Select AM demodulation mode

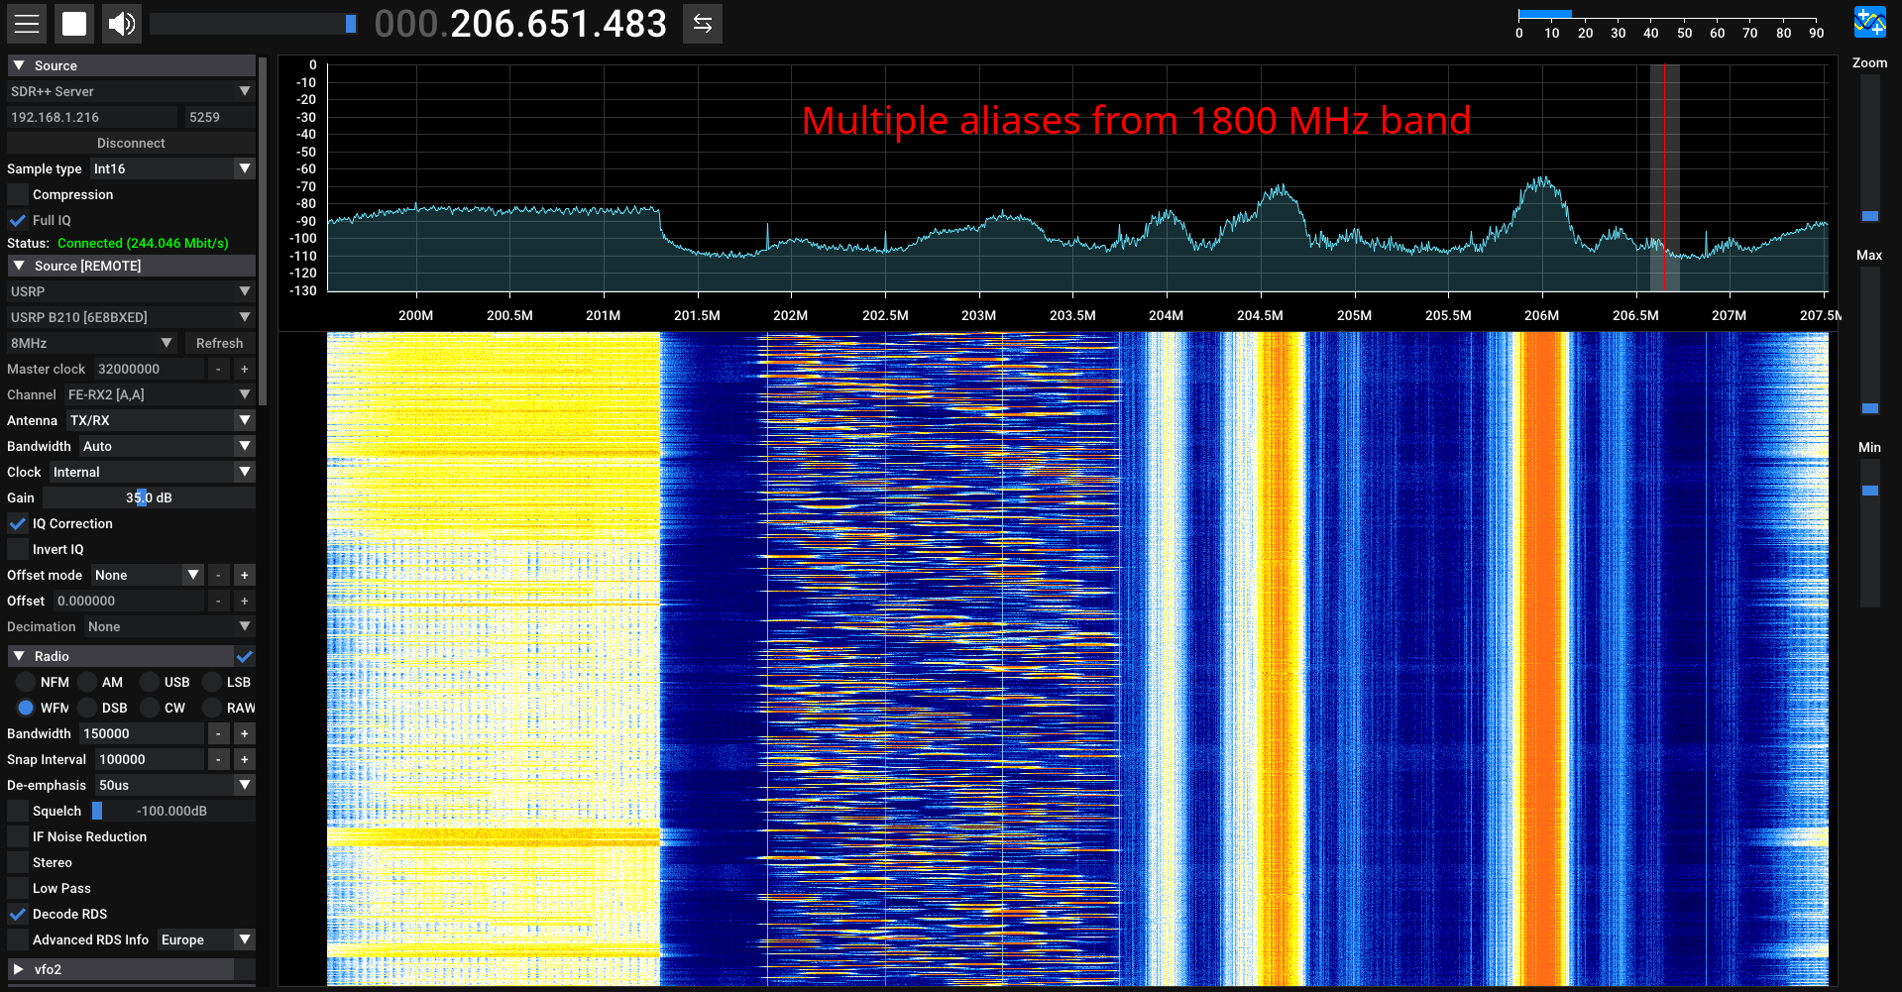click(x=87, y=682)
